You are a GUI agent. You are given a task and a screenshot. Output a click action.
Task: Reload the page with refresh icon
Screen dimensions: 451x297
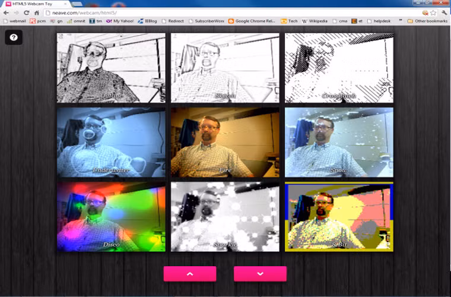coord(27,12)
